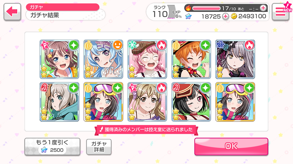Tap the flame boost icon
Screen dimensions: 293x164
click(x=188, y=8)
